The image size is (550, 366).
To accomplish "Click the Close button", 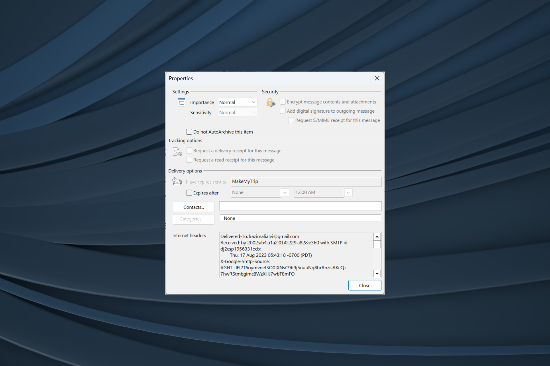I will click(364, 286).
